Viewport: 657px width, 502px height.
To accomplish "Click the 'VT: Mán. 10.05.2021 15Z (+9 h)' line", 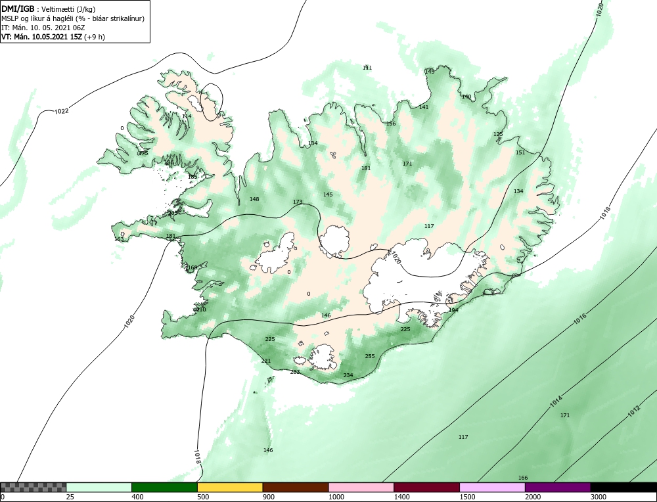I will coord(53,36).
